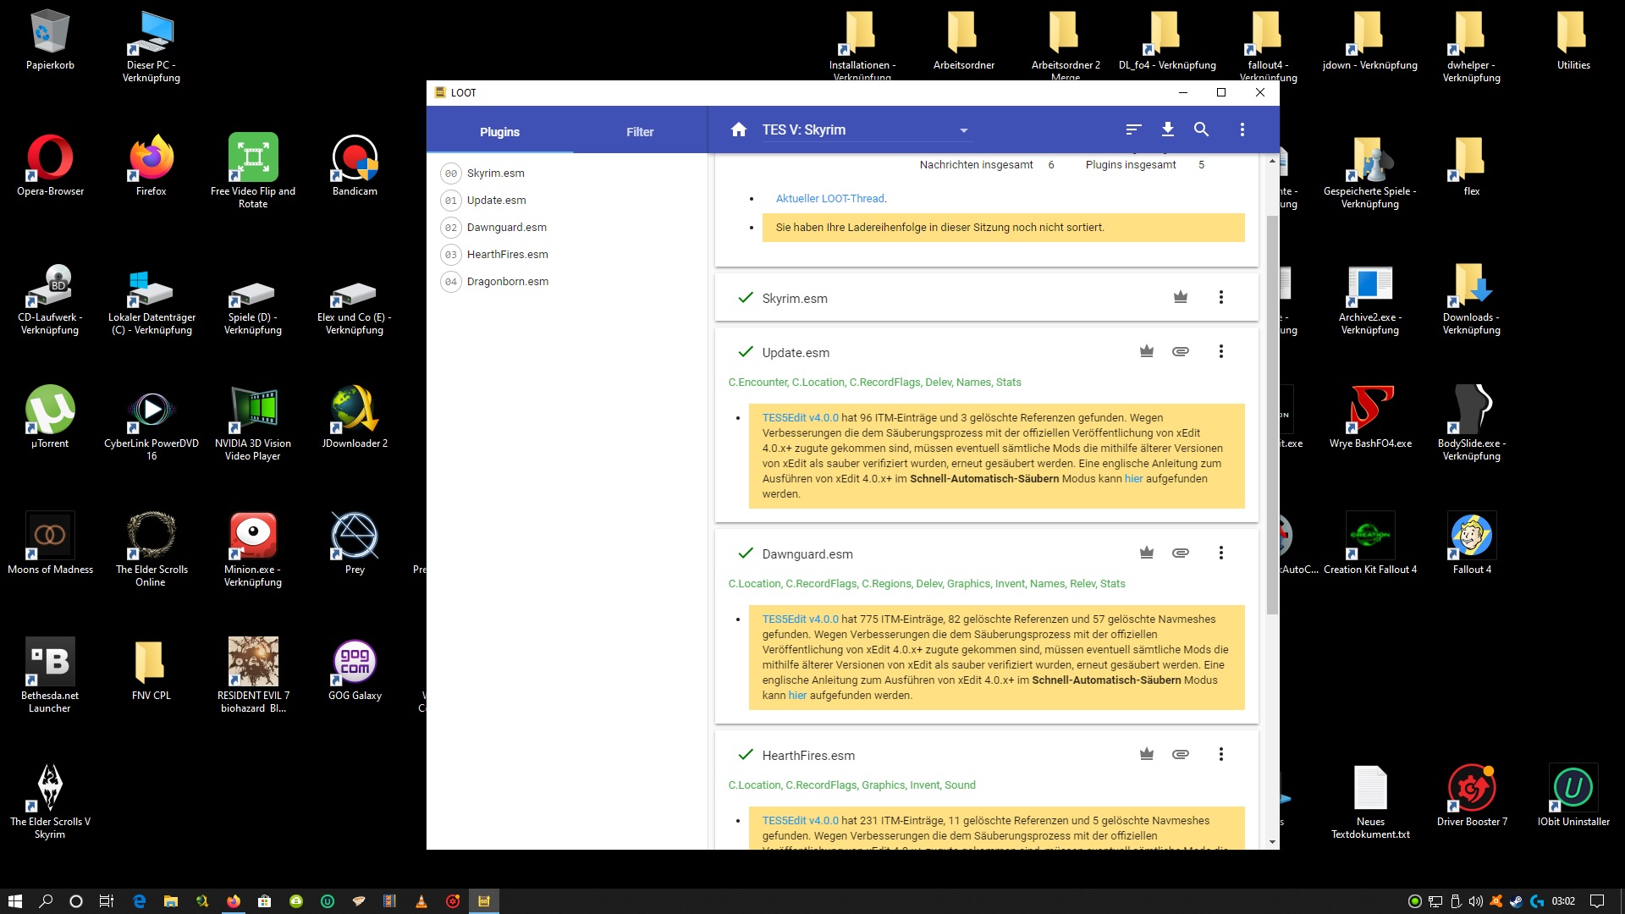
Task: Click the home icon beside TES V: Skyrim
Action: [739, 129]
